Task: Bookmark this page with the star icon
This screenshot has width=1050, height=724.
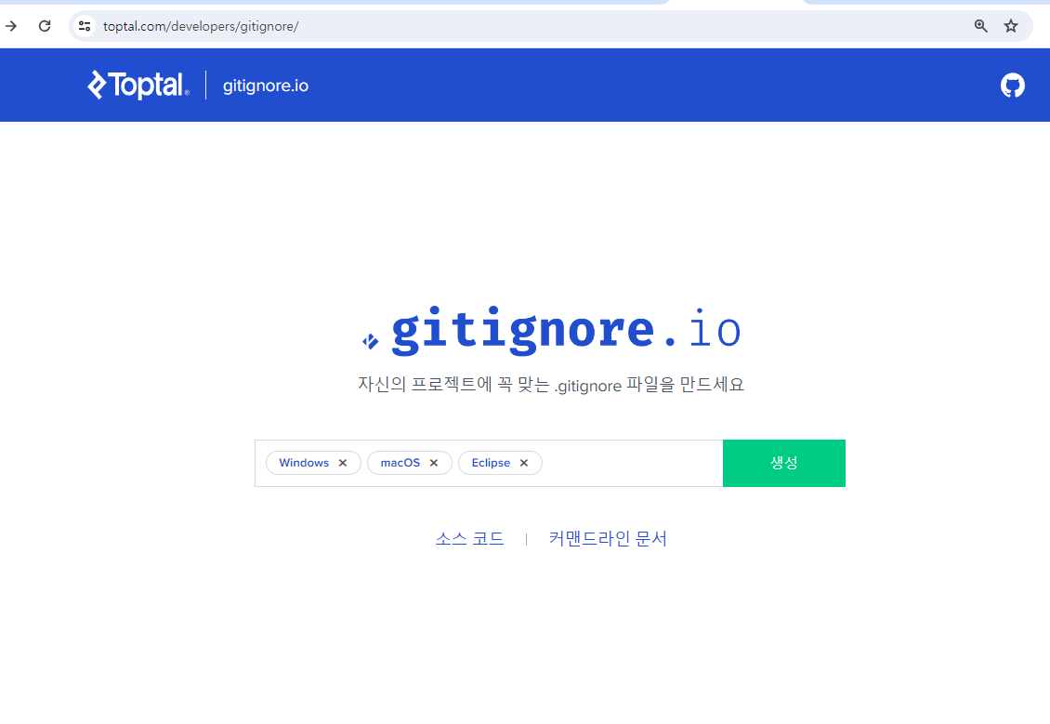Action: point(1011,26)
